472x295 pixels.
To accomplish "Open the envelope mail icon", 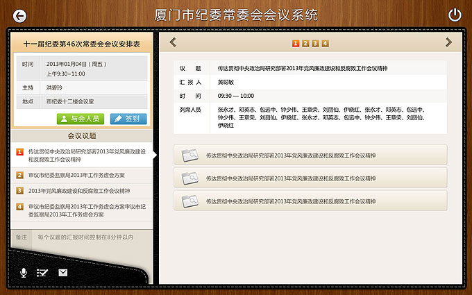I will (x=63, y=272).
